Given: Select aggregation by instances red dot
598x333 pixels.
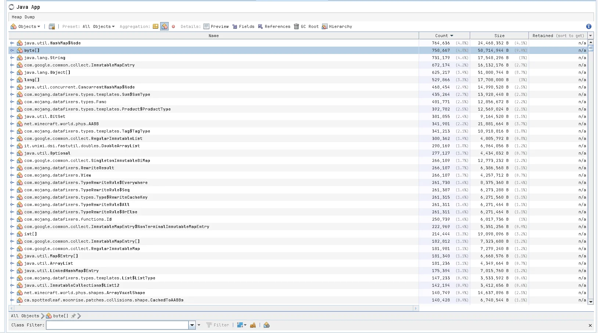Looking at the screenshot, I should pos(173,26).
